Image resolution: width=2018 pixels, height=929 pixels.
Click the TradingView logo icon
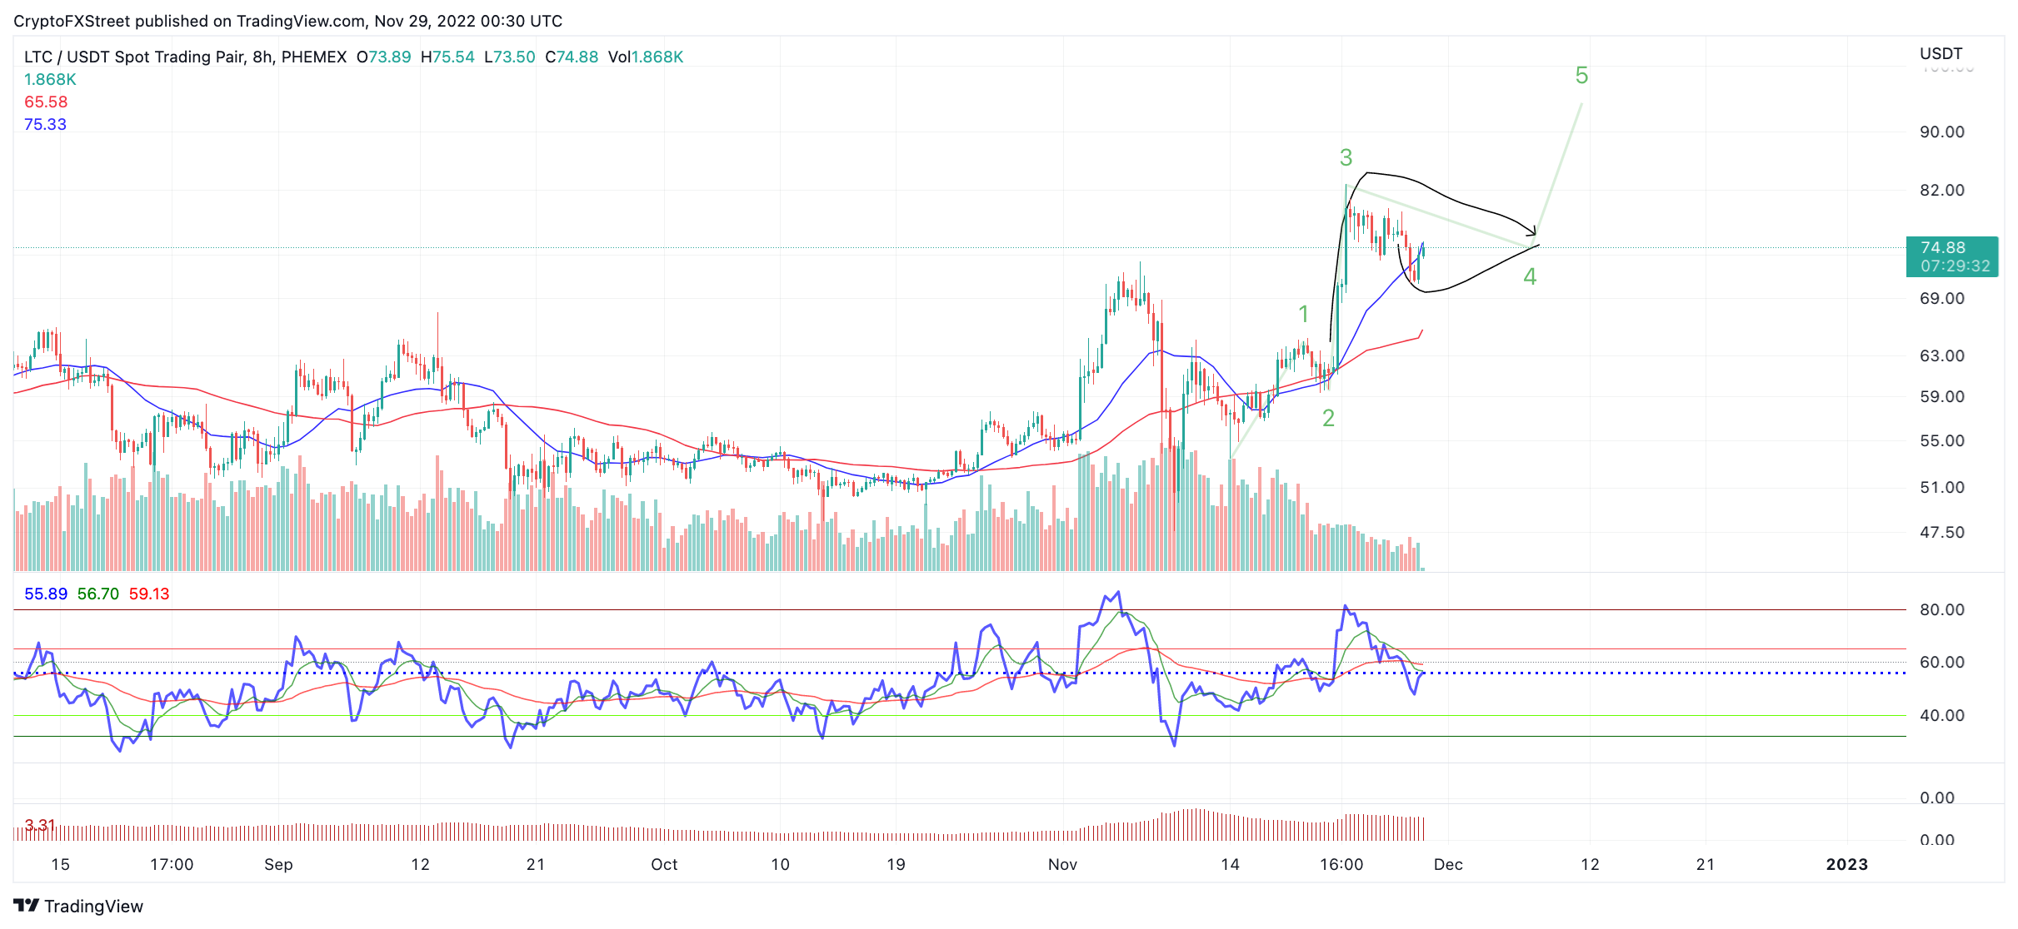26,906
